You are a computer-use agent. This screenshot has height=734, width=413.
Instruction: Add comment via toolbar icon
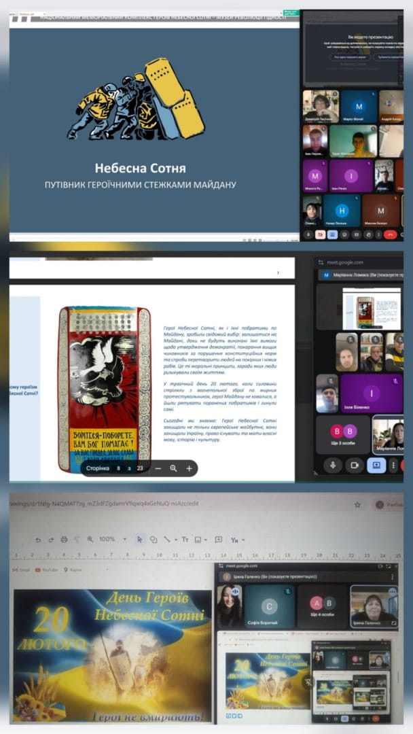pyautogui.click(x=219, y=540)
